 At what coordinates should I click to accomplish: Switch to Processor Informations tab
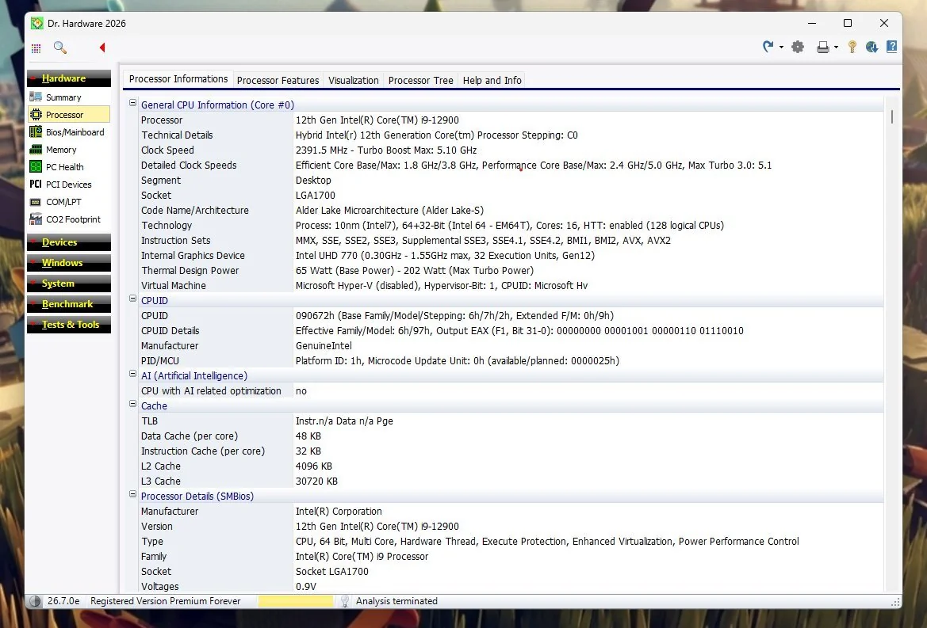[x=178, y=79]
